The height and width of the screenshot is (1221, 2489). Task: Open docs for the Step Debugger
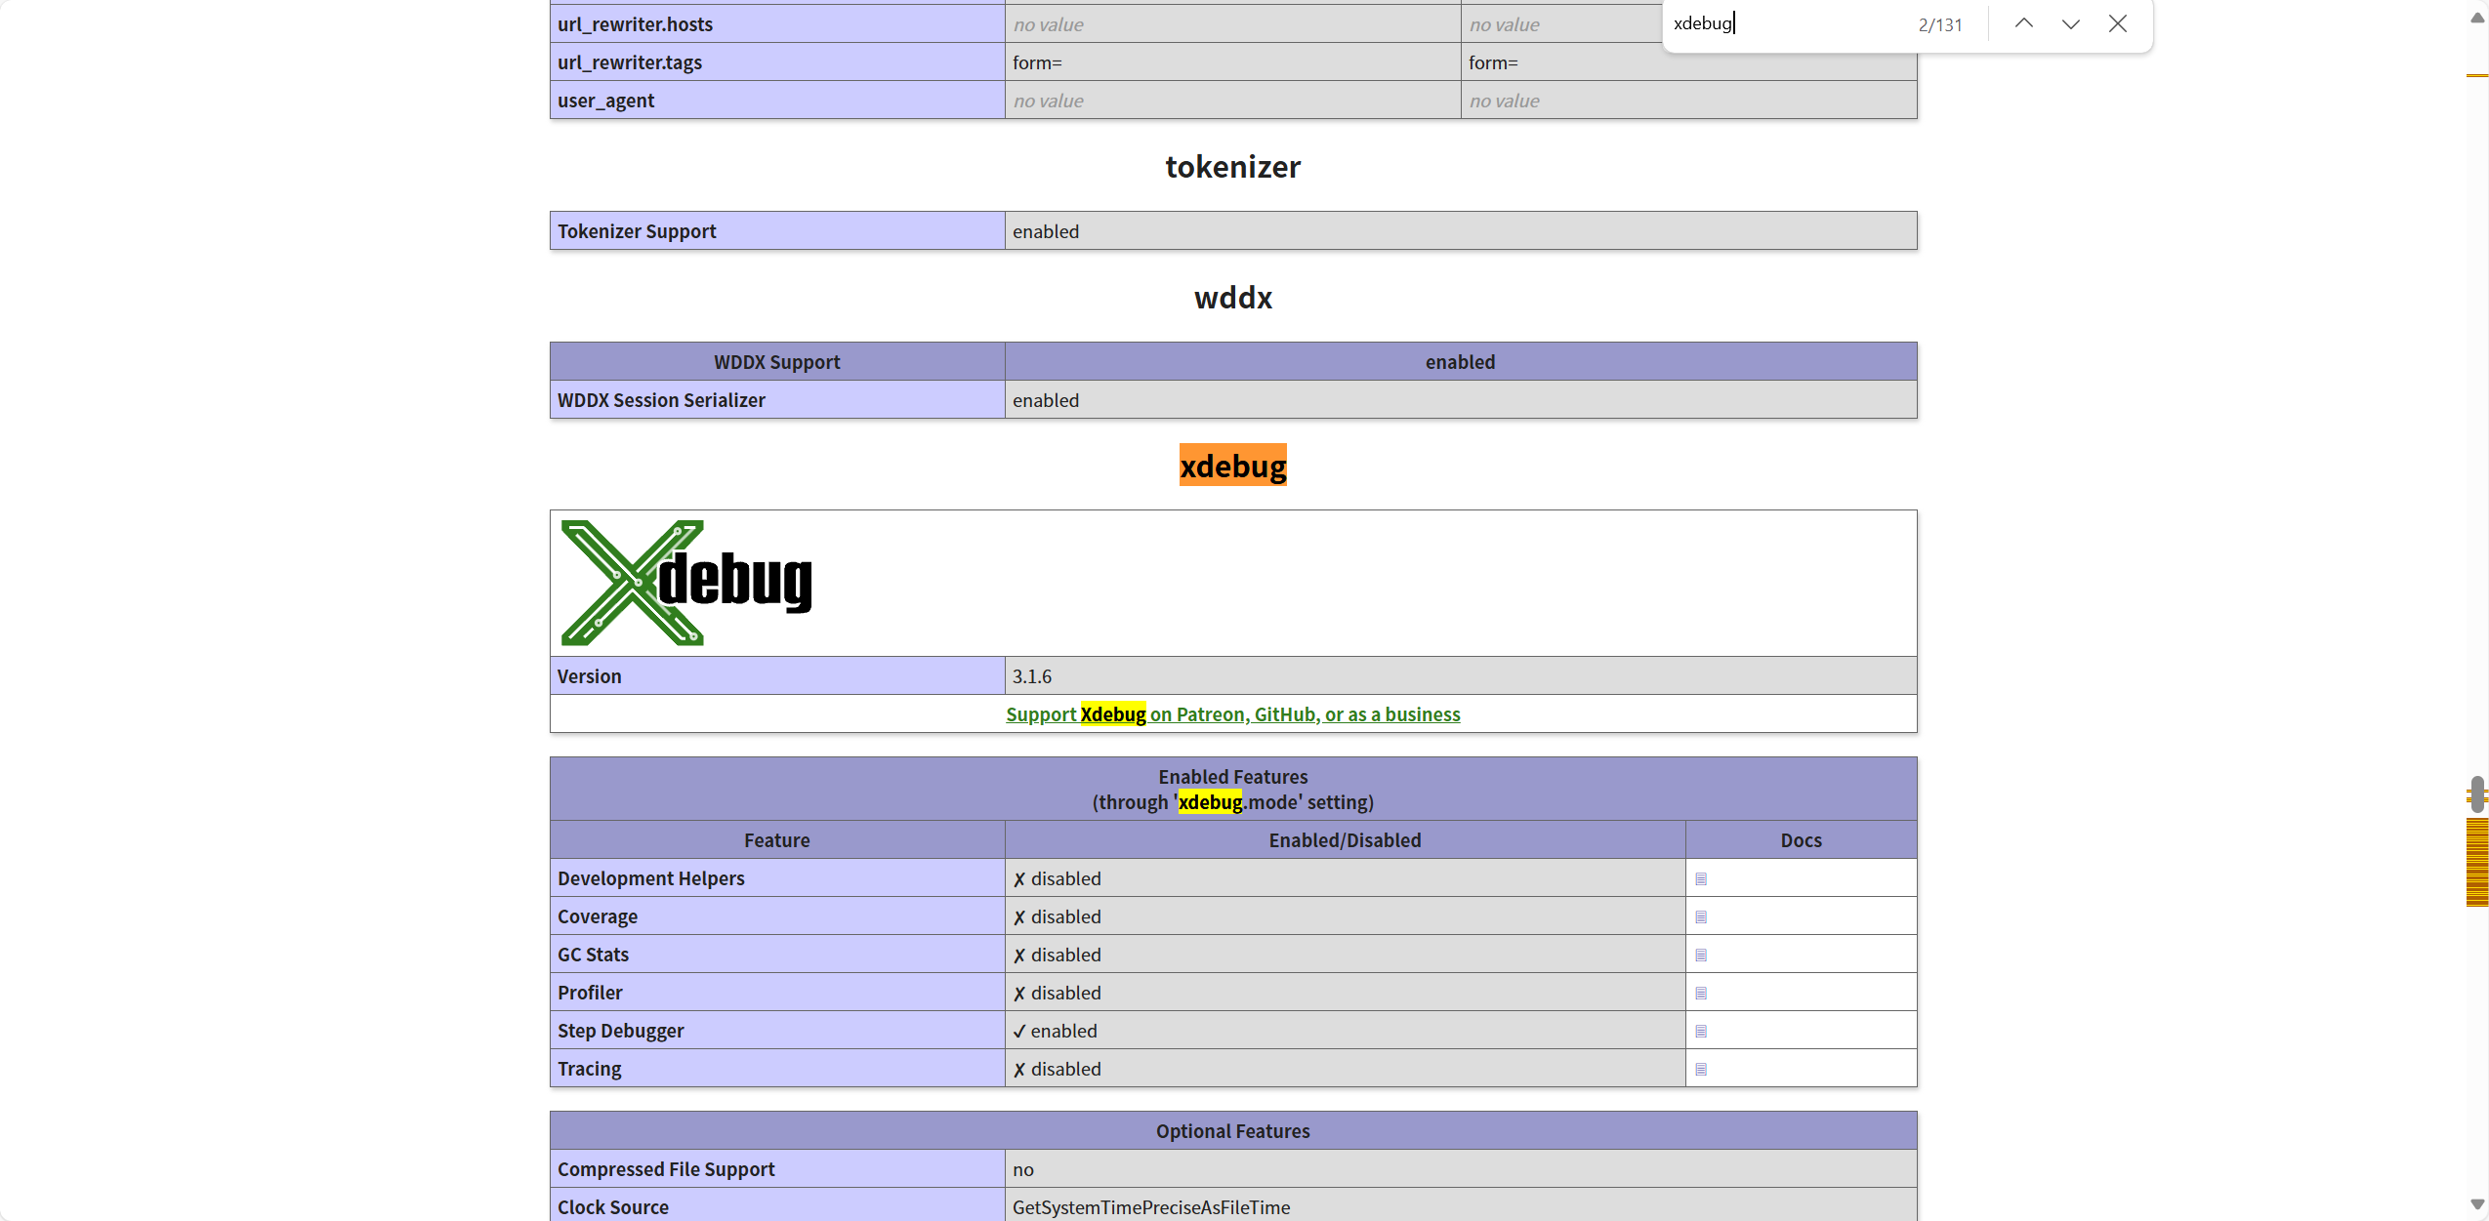pyautogui.click(x=1700, y=1030)
